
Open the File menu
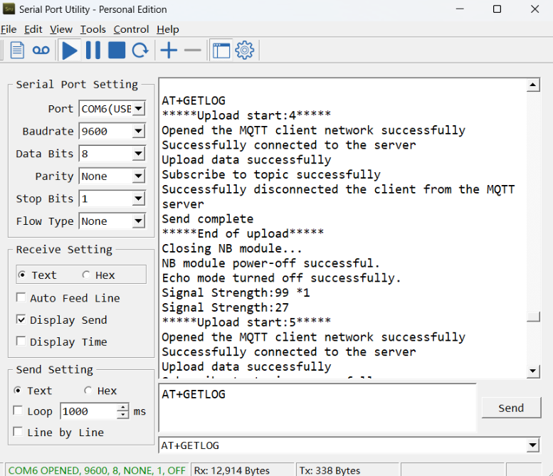9,29
